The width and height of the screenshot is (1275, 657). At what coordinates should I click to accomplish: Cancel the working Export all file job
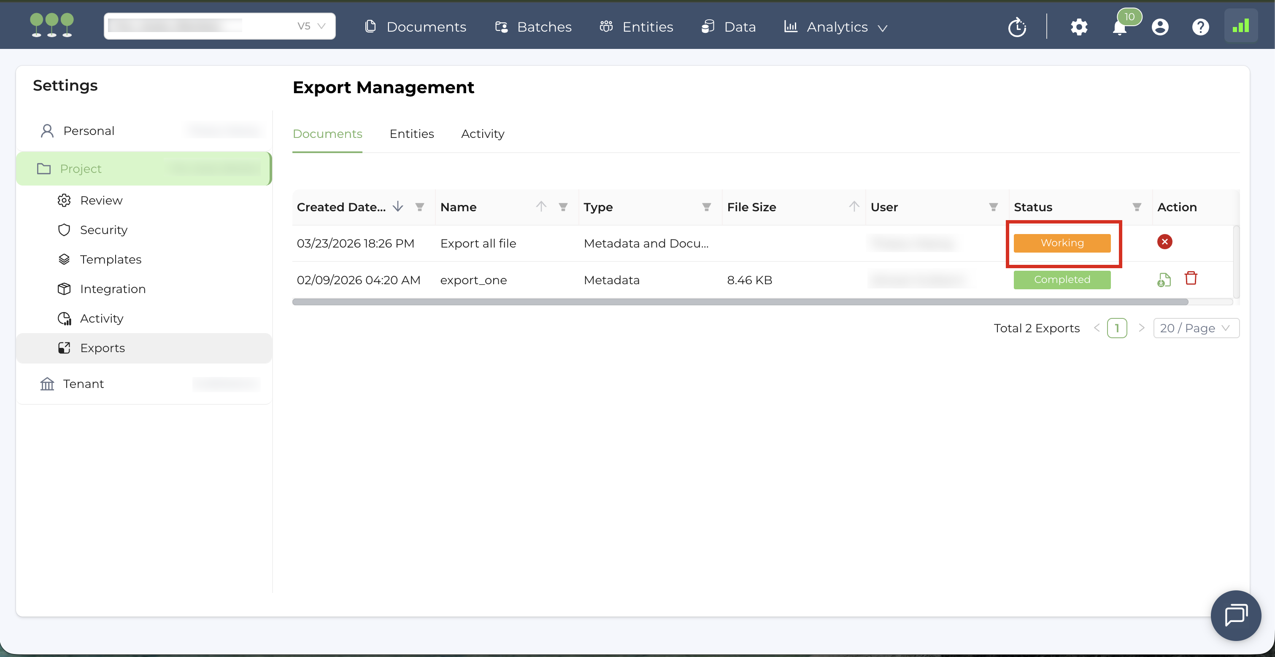[x=1164, y=242]
